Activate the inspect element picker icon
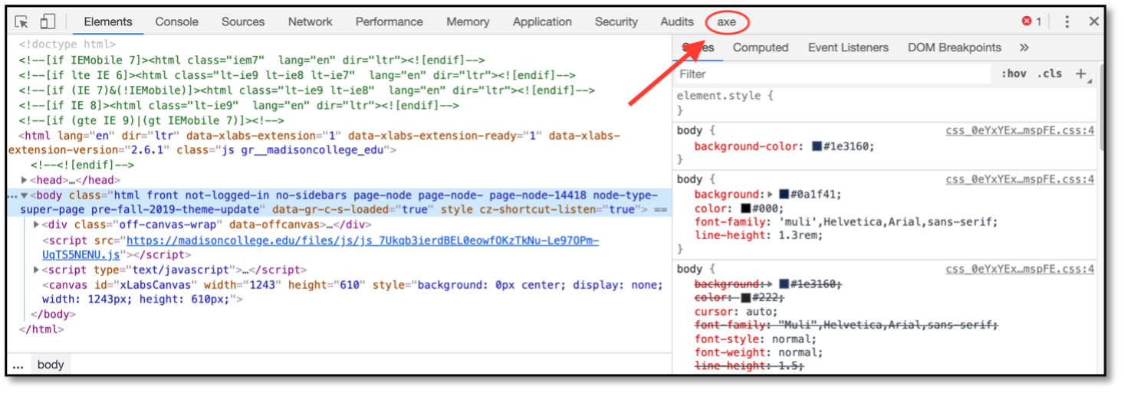 pos(21,21)
